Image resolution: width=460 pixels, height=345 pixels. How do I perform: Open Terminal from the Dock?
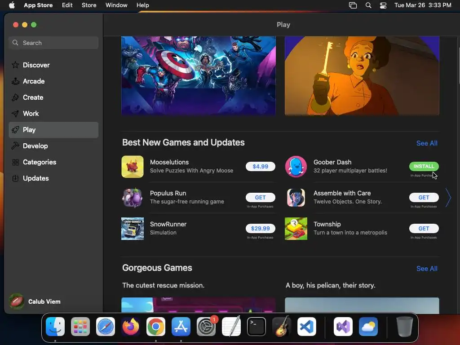(x=257, y=327)
